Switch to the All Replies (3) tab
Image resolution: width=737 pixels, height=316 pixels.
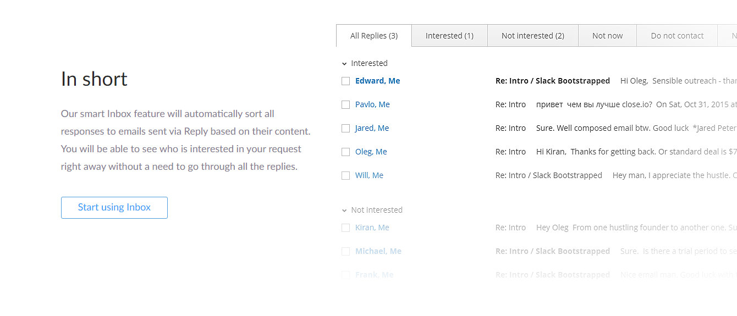374,36
